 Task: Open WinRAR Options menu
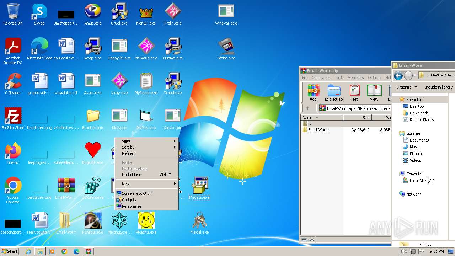[x=374, y=78]
